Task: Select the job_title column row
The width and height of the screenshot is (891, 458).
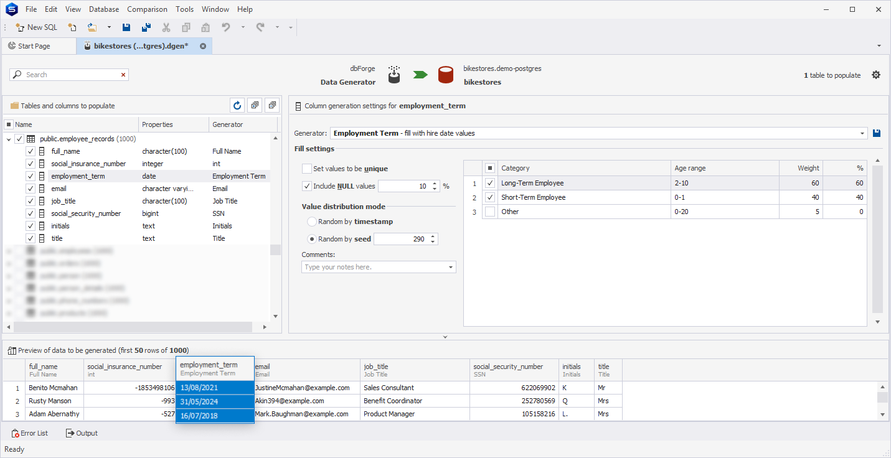Action: pyautogui.click(x=137, y=201)
